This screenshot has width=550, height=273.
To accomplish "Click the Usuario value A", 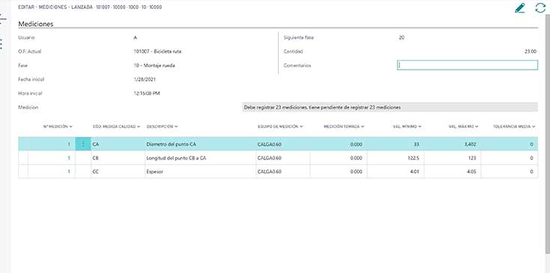I will [136, 37].
